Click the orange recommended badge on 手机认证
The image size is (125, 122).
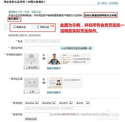point(52,26)
